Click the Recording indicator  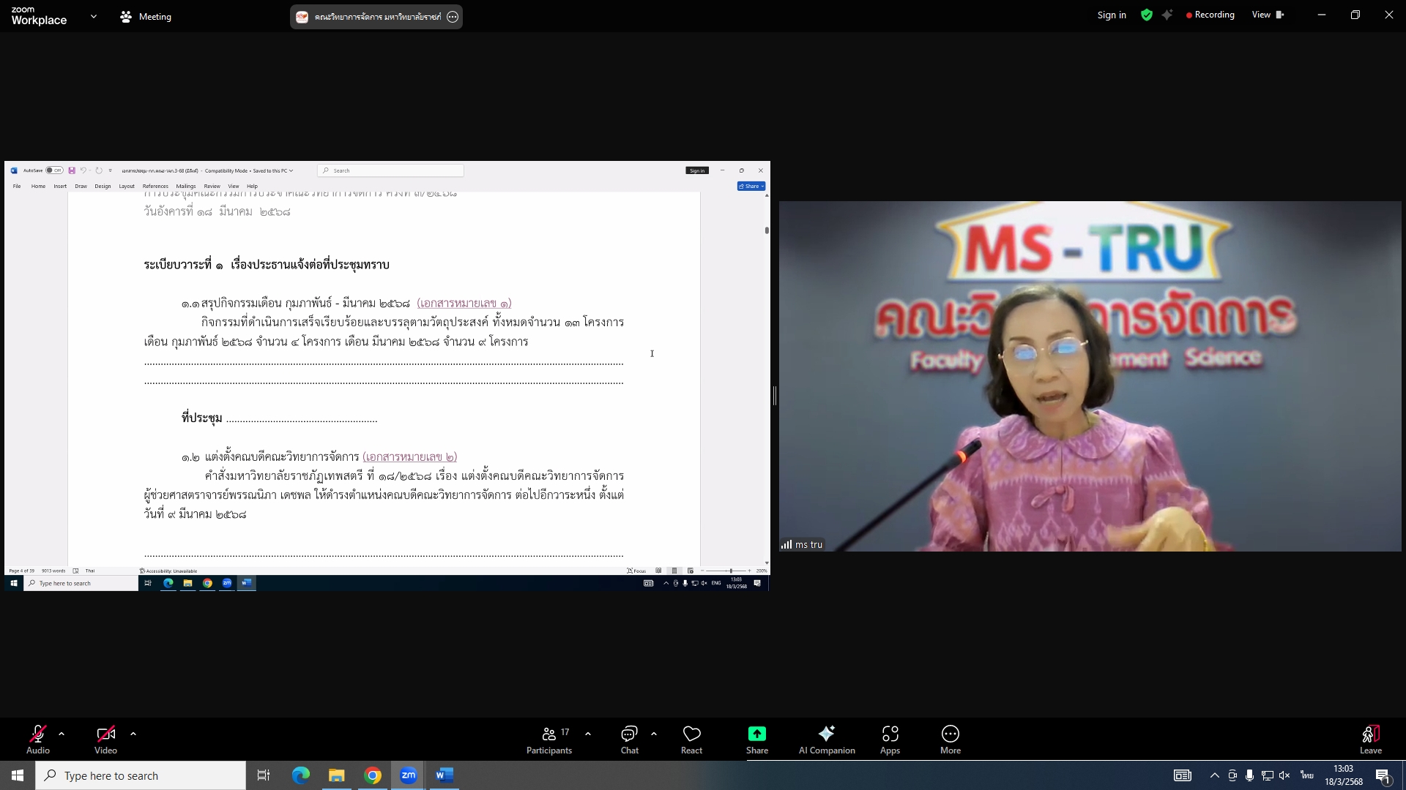(x=1210, y=15)
